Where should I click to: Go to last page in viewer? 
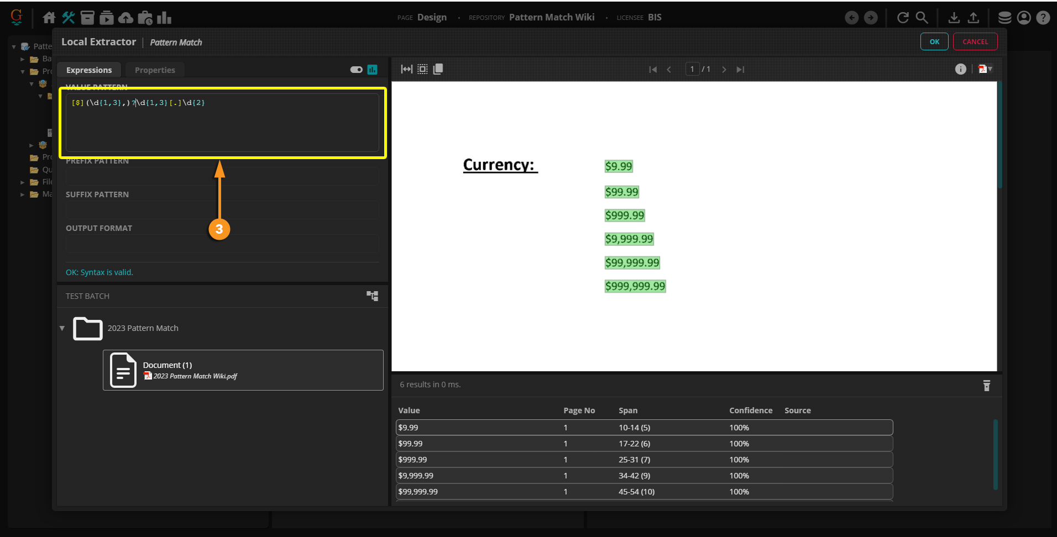(x=741, y=70)
